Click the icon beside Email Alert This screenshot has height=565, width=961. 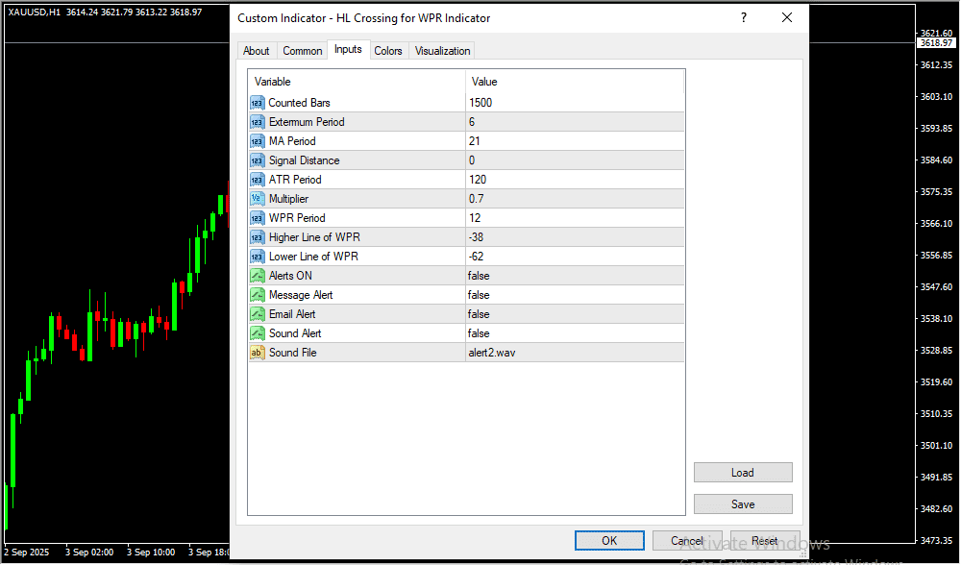click(x=257, y=314)
